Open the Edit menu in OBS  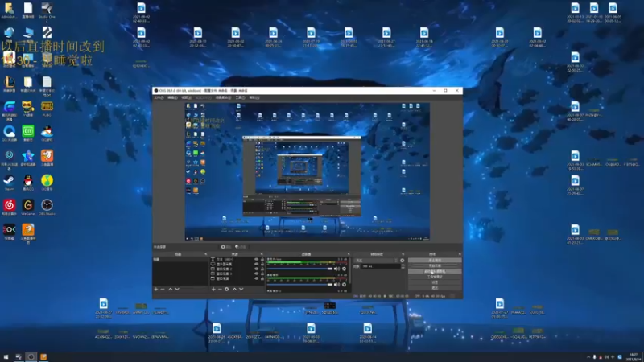pyautogui.click(x=172, y=97)
